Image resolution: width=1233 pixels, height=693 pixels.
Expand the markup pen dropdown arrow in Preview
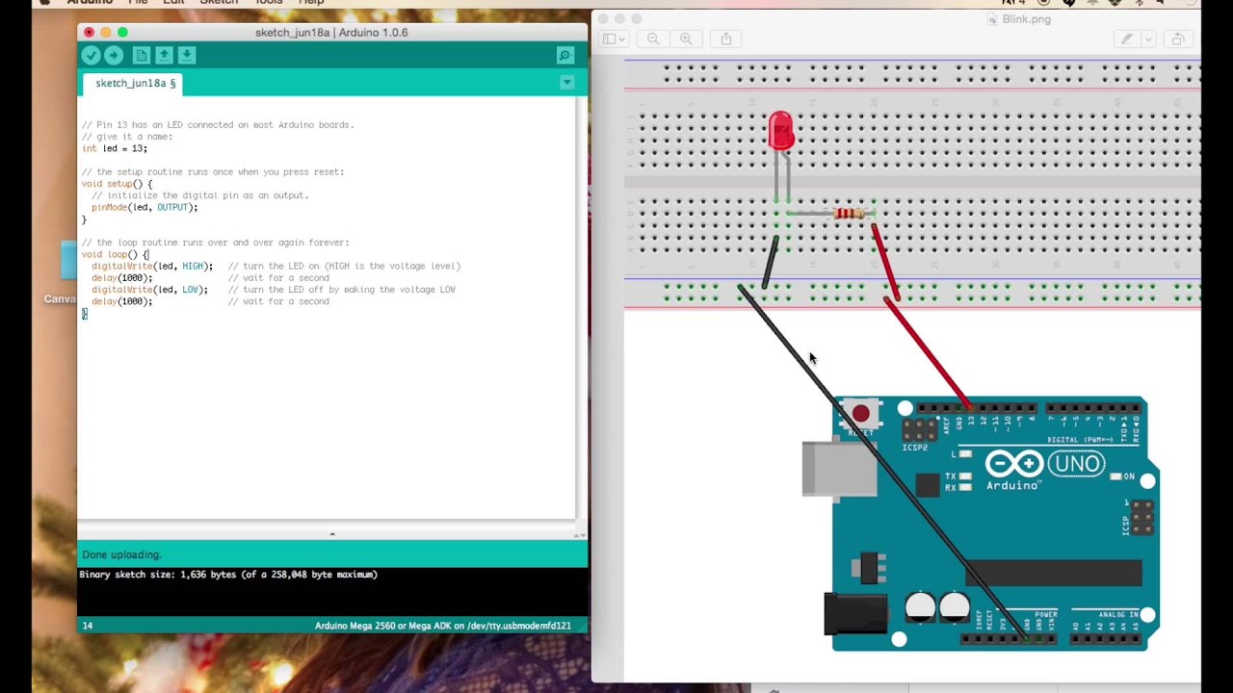pos(1149,39)
